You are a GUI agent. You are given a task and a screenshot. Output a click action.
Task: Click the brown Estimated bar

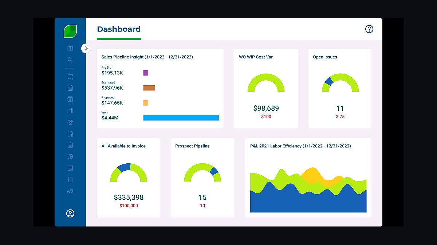pyautogui.click(x=149, y=88)
